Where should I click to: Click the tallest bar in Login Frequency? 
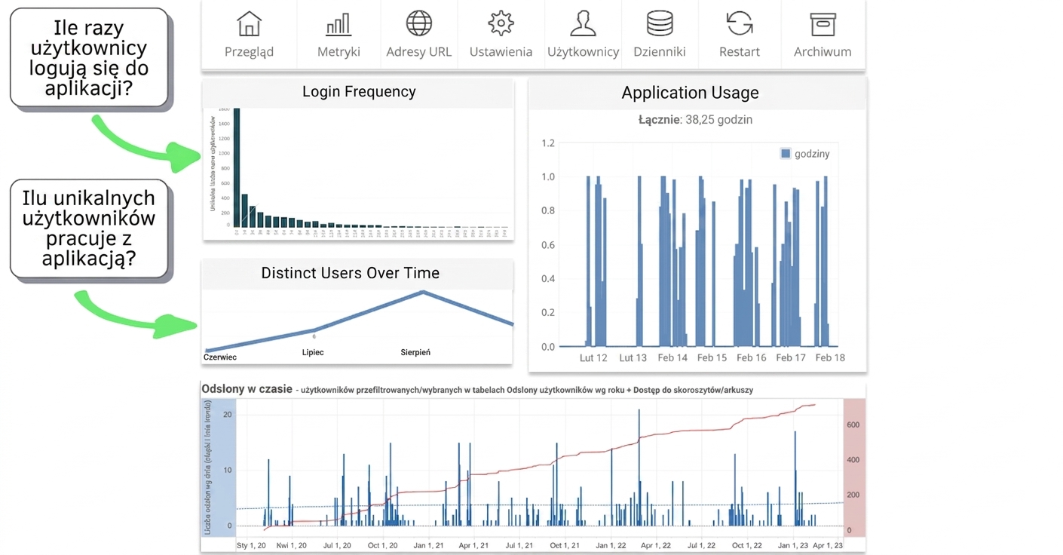pyautogui.click(x=236, y=167)
